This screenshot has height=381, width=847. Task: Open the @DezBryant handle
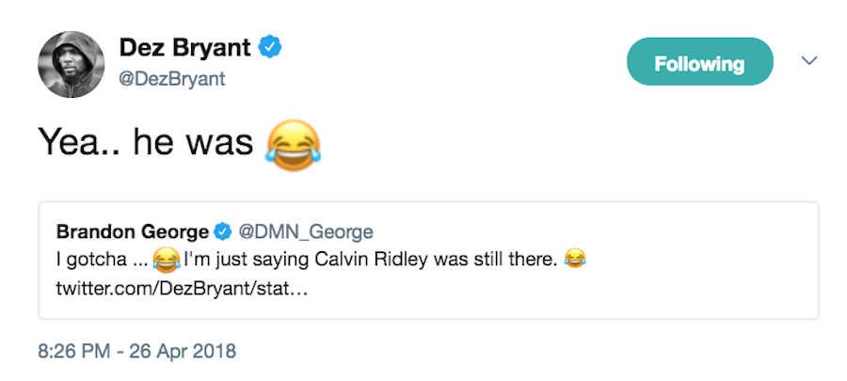172,79
